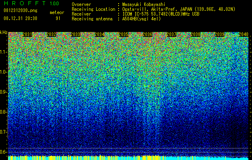Click the 2034 time marker
Image resolution: width=252 pixels, height=160 pixels.
(x=99, y=34)
